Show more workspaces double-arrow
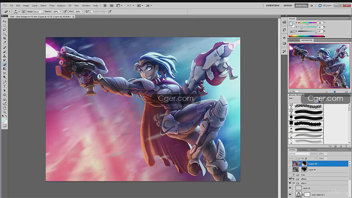Image resolution: width=352 pixels, height=198 pixels. [x=312, y=6]
